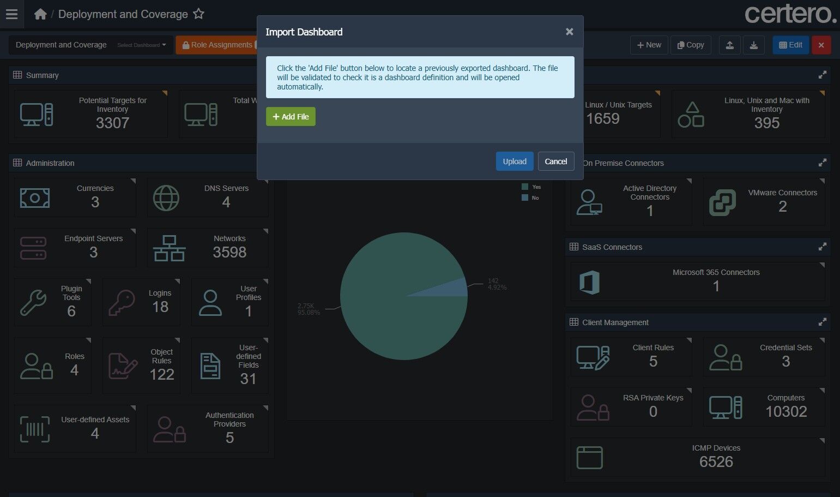Expand the SaaS Connectors panel
Image resolution: width=840 pixels, height=497 pixels.
pos(822,247)
